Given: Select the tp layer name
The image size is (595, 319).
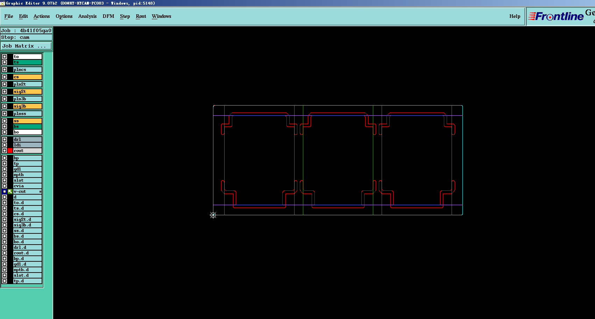Looking at the screenshot, I should click(x=28, y=164).
